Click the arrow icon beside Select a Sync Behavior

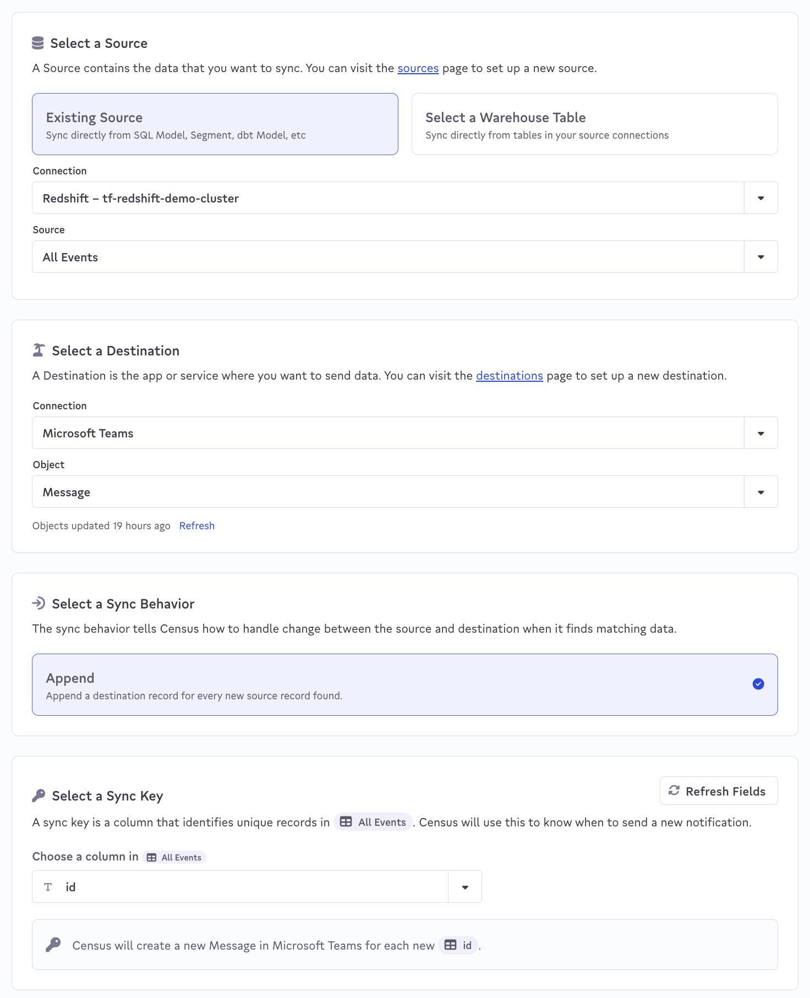(x=39, y=603)
